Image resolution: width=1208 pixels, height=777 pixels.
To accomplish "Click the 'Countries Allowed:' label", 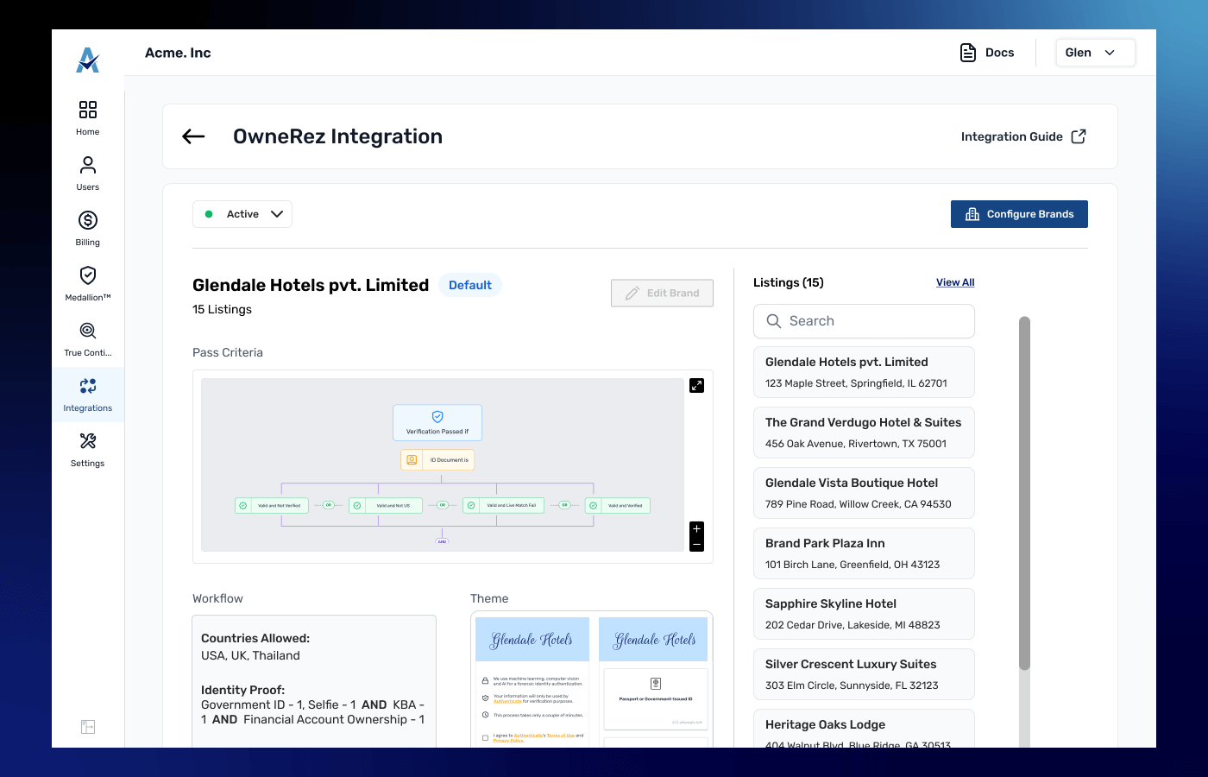I will click(x=255, y=638).
